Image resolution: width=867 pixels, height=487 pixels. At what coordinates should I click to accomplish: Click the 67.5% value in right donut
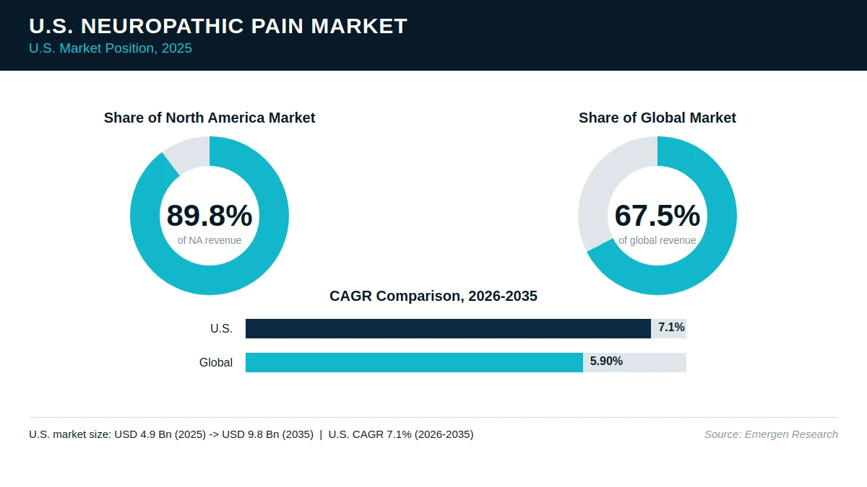pos(657,215)
